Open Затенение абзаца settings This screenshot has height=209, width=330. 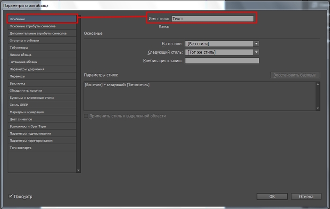[42, 62]
